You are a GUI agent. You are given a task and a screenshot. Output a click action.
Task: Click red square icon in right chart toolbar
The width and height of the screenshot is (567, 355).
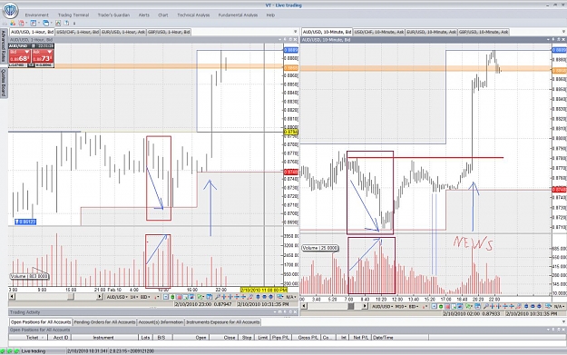(x=447, y=307)
